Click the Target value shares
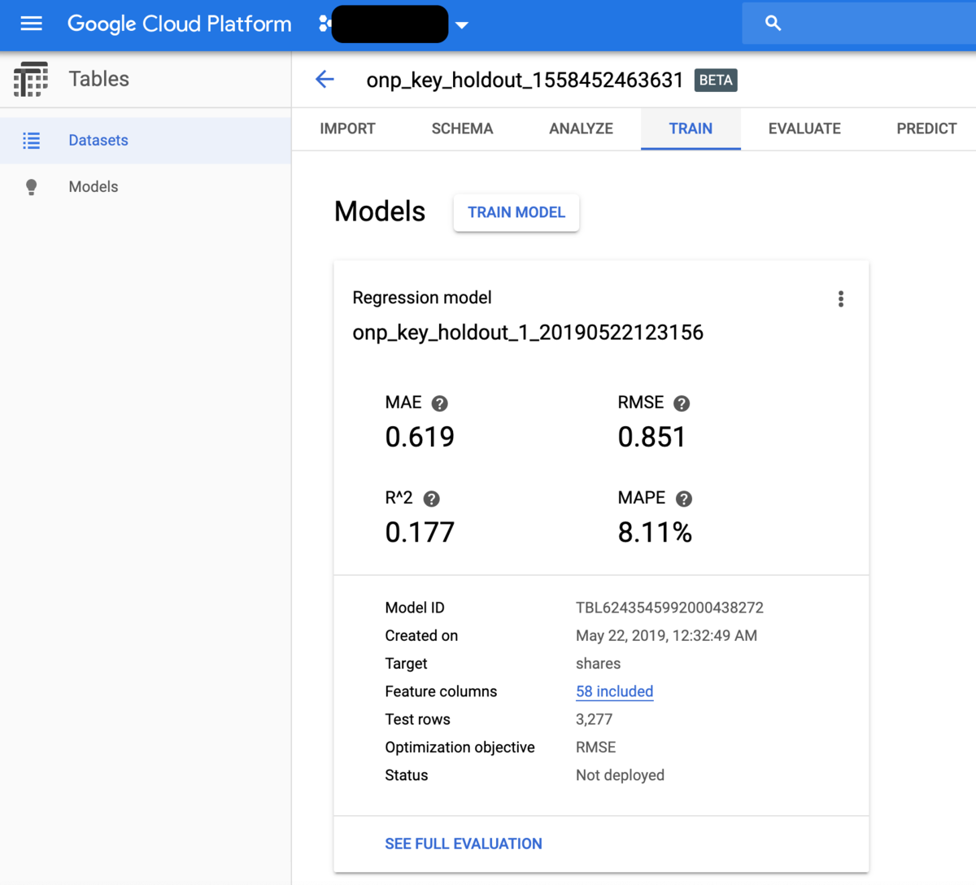 (598, 664)
